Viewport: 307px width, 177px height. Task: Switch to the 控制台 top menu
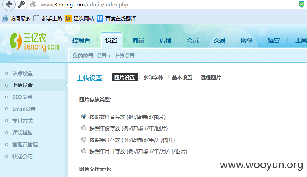click(x=81, y=40)
